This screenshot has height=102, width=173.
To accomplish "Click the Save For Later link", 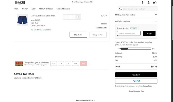I will pos(102,28).
